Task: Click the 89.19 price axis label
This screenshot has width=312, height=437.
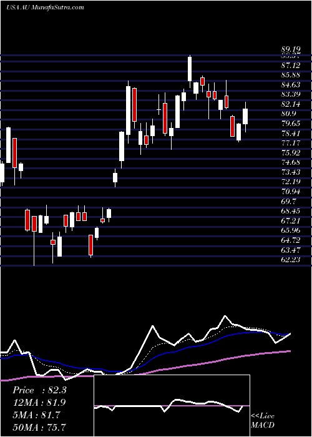Action: coord(290,49)
